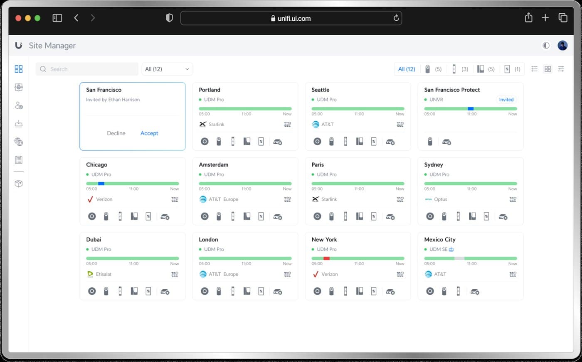Filter sites by the (1) device tab
The height and width of the screenshot is (362, 582).
[x=512, y=69]
